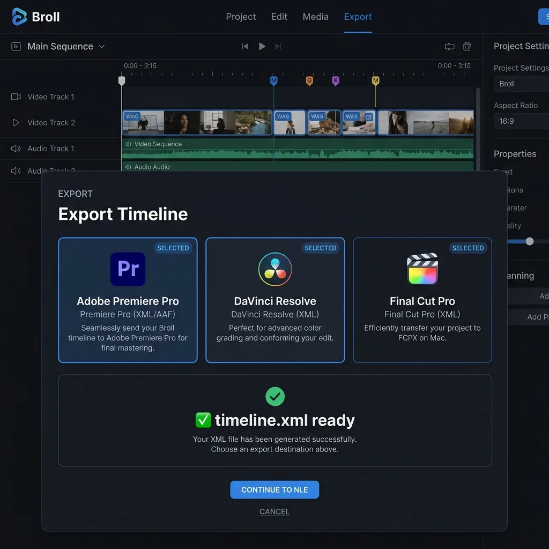Click the Video Track 1 label
549x549 pixels.
coord(51,97)
